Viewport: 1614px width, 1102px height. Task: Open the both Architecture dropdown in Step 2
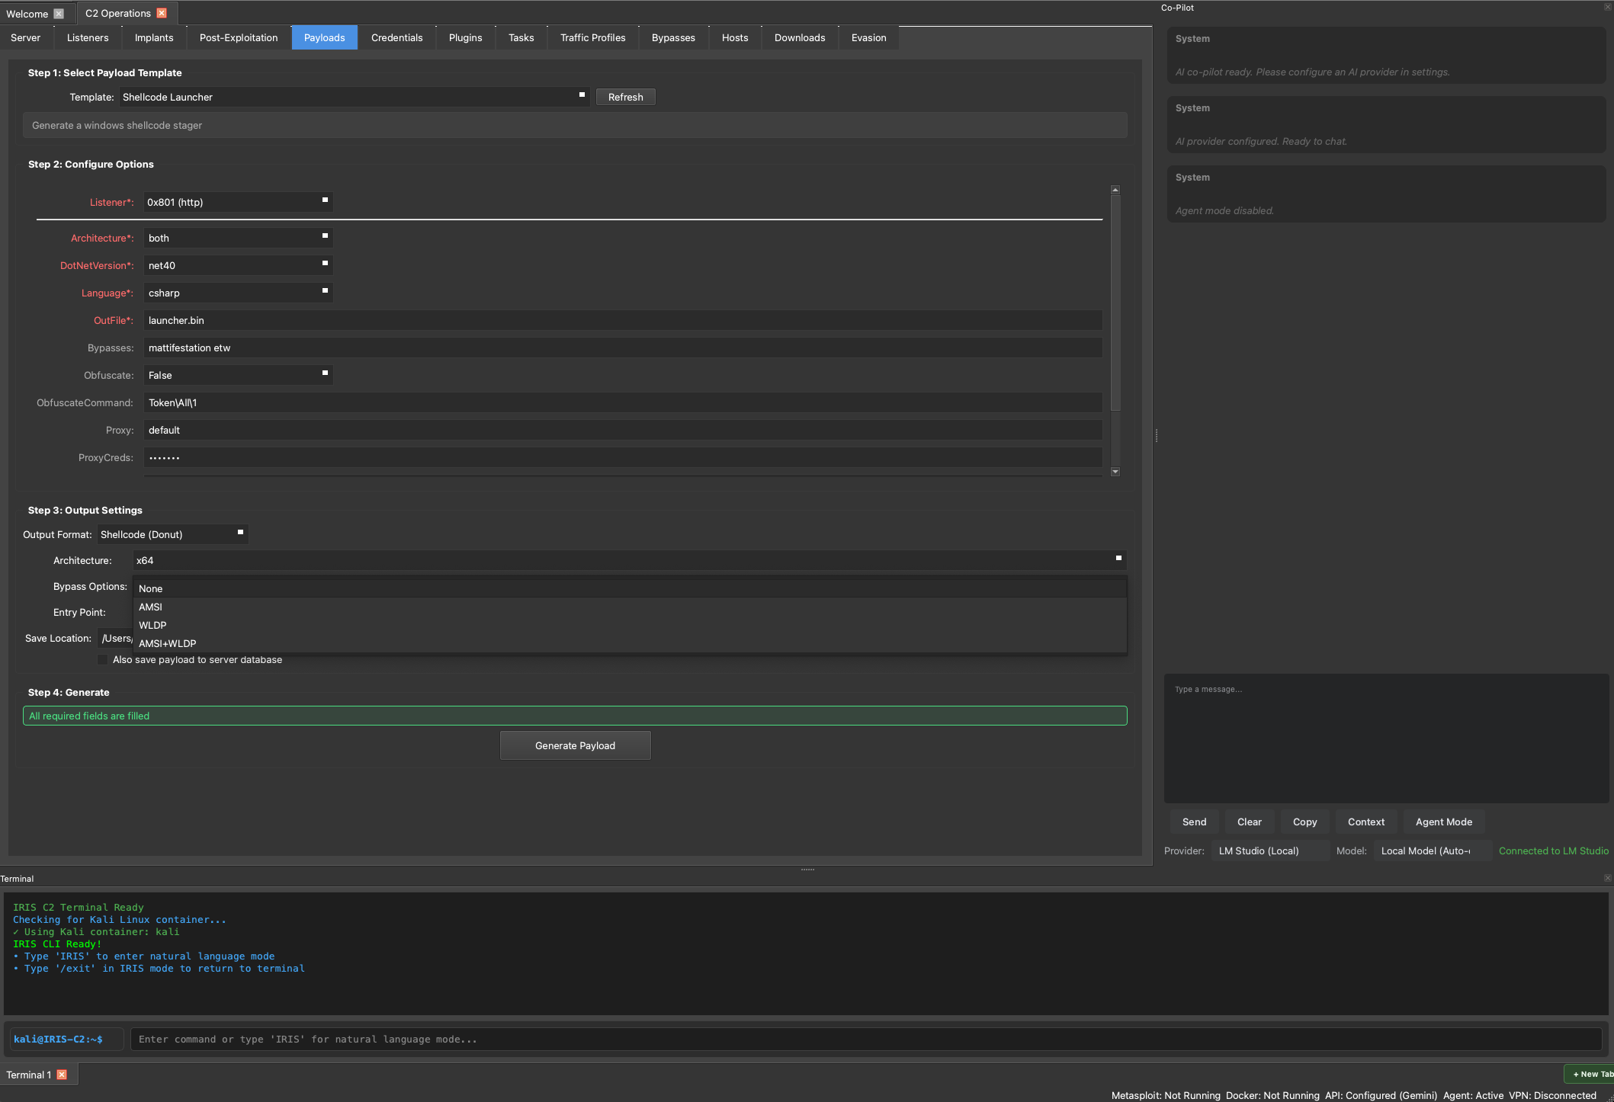tap(238, 238)
